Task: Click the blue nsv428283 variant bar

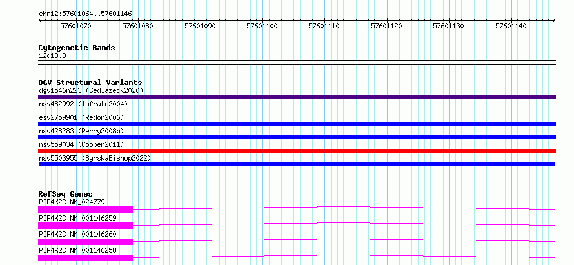Action: click(297, 137)
